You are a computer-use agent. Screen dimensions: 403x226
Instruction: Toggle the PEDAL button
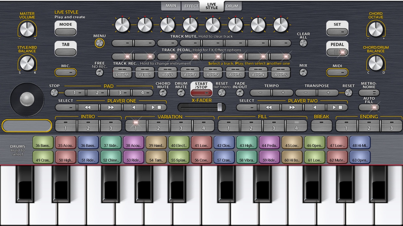pyautogui.click(x=337, y=52)
